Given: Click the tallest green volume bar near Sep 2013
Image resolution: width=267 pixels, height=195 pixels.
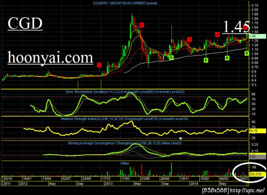Looking at the screenshot, I should click(x=171, y=170).
